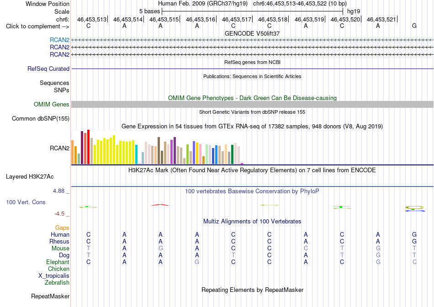Click the 'Click to complement -->' label
434x307 pixels.
tap(37, 26)
